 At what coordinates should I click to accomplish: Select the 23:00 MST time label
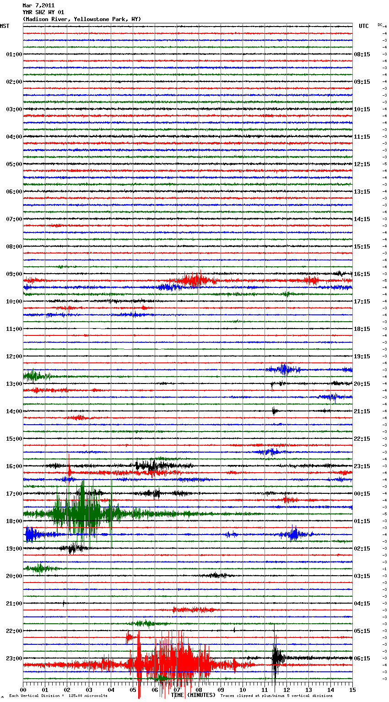click(14, 659)
